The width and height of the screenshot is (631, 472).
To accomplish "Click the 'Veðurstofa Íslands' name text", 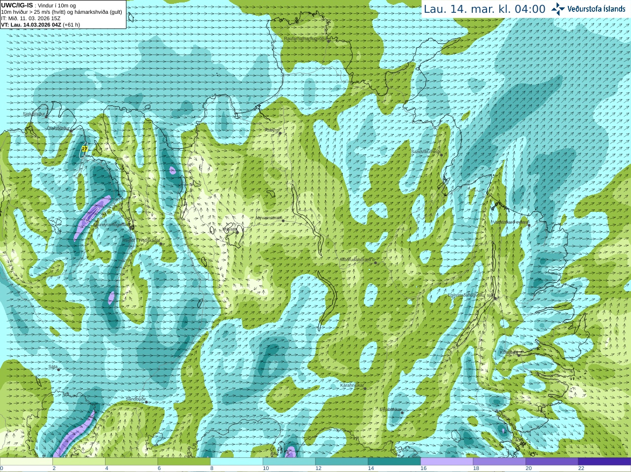I will pos(596,9).
